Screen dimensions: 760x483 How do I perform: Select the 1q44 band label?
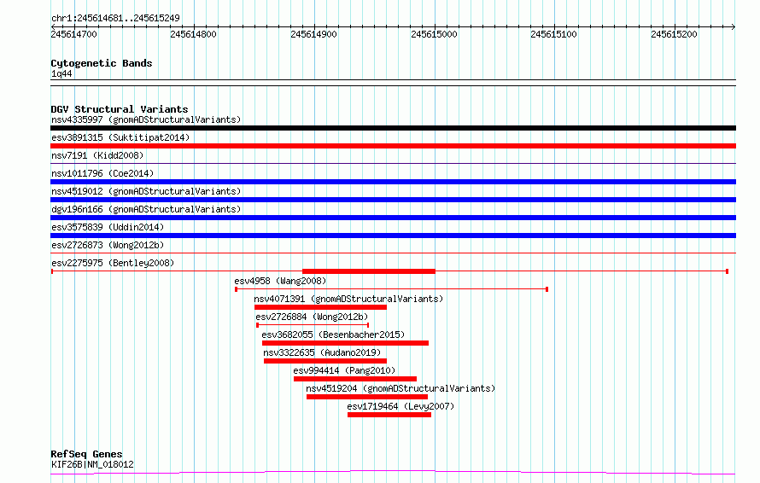pyautogui.click(x=61, y=73)
